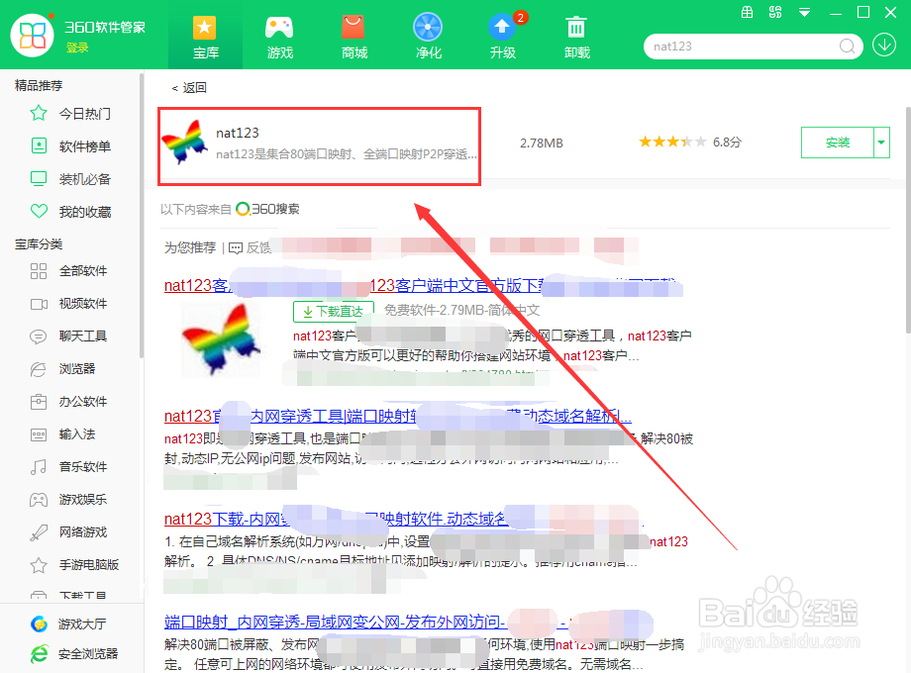Image resolution: width=911 pixels, height=673 pixels.
Task: Select 装机必备 in the sidebar
Action: click(x=85, y=179)
